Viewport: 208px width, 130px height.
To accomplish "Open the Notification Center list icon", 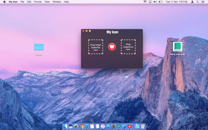I will 203,2.
